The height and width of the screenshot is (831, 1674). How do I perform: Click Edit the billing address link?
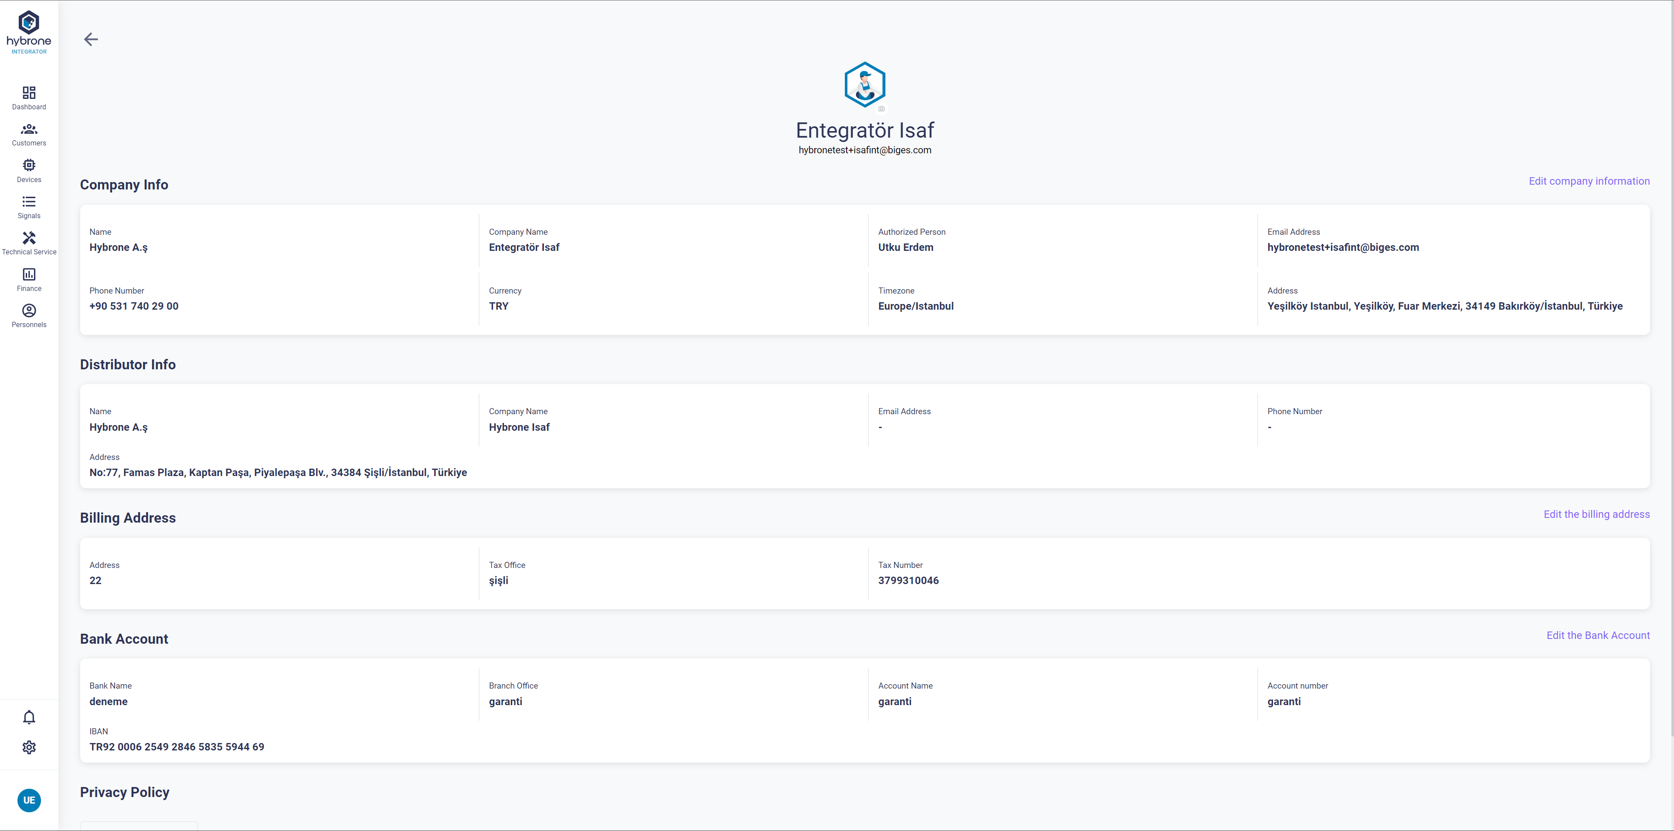point(1596,514)
